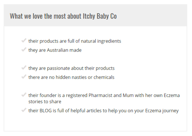Click the grey header bar area

click(x=95, y=15)
